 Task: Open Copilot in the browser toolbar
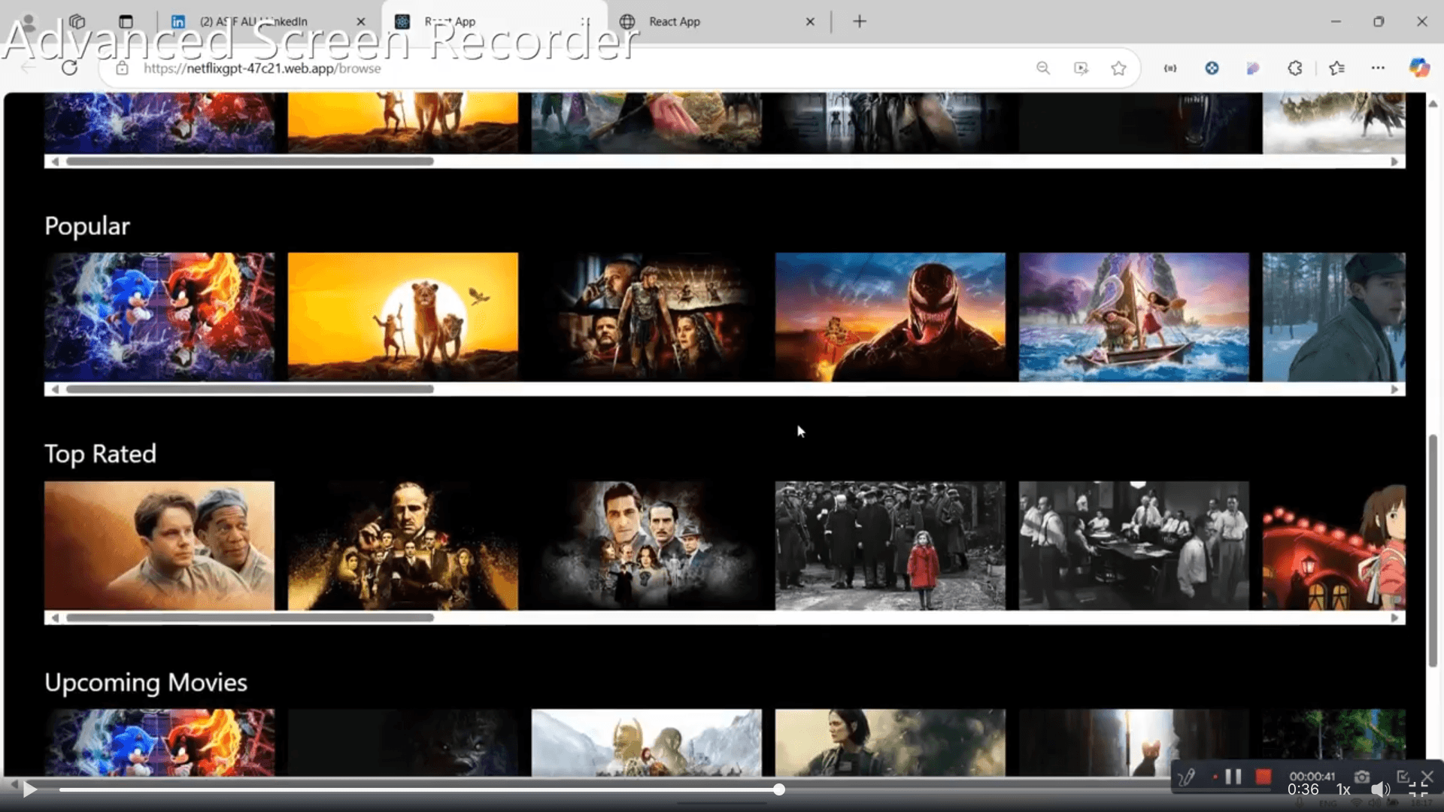1419,68
